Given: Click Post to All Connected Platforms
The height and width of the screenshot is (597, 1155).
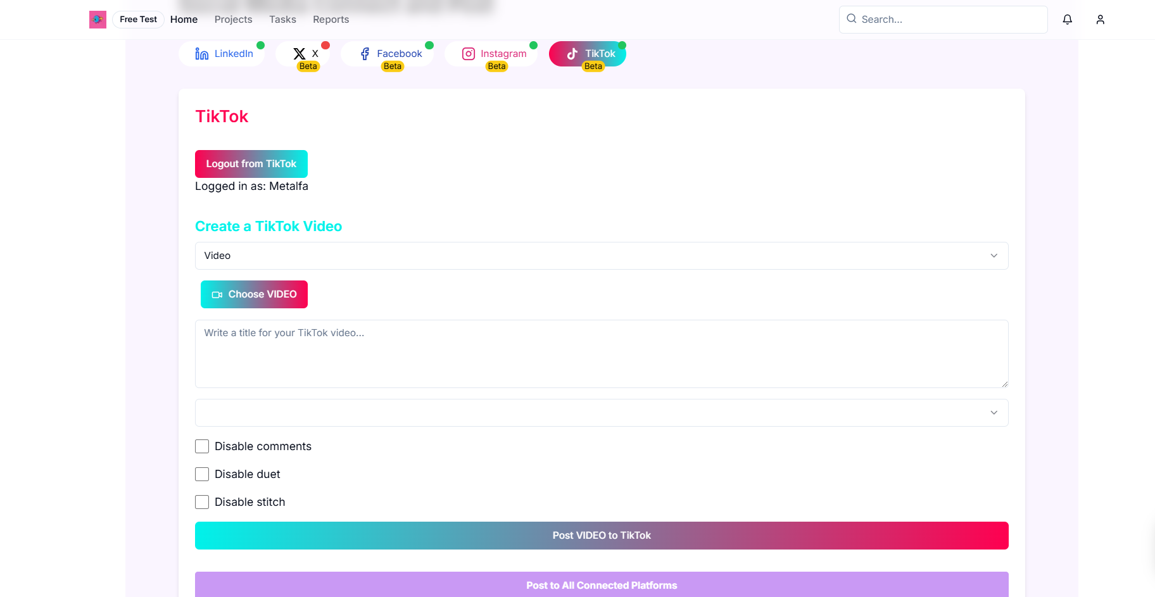Looking at the screenshot, I should click(x=602, y=585).
